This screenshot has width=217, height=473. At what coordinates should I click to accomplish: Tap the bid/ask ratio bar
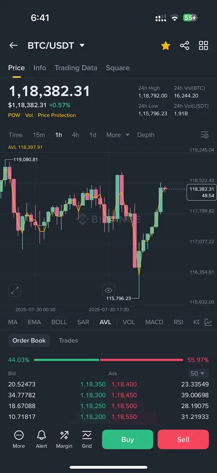pyautogui.click(x=108, y=360)
